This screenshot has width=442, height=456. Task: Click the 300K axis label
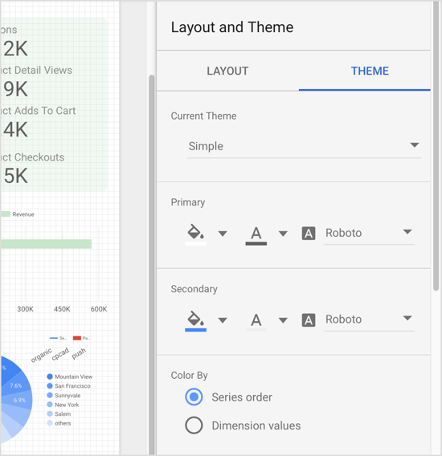26,309
